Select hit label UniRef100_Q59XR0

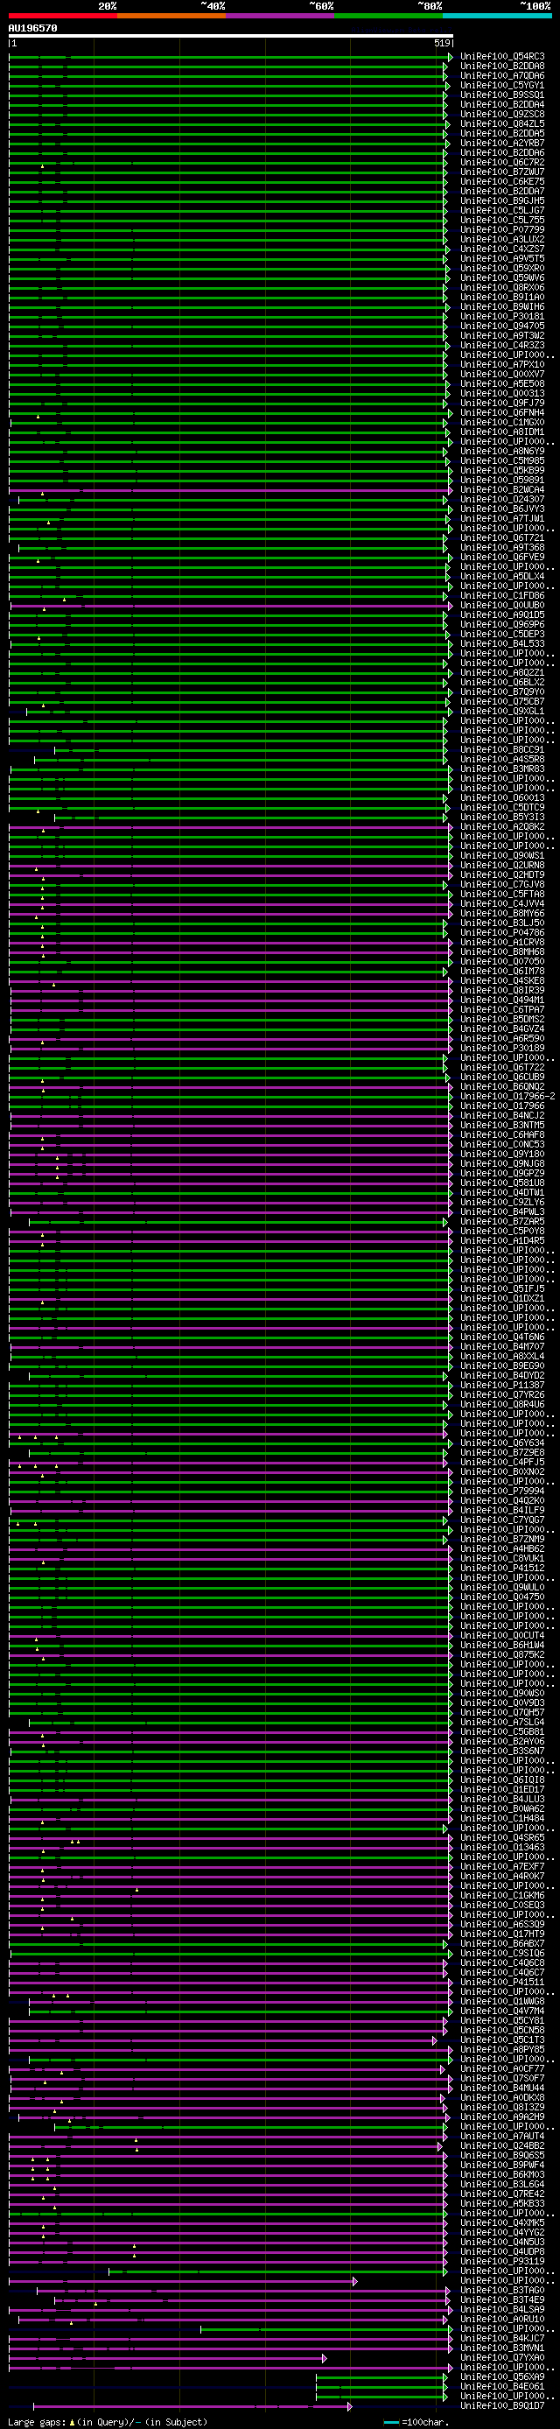click(501, 268)
